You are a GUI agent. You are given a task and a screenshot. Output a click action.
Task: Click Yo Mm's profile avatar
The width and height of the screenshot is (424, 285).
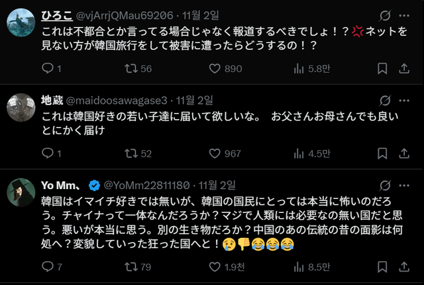(x=21, y=192)
